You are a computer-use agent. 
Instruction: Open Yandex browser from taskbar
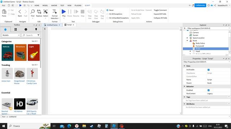[77, 126]
